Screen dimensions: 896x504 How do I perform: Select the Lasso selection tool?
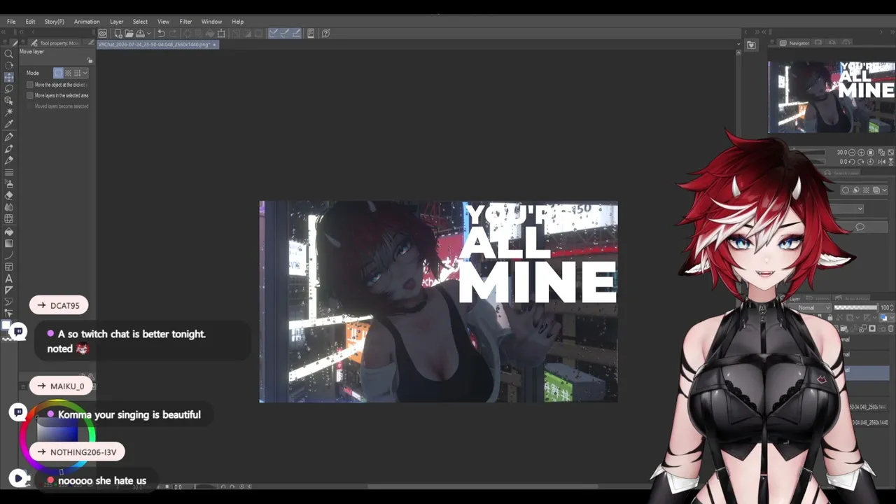pos(9,89)
